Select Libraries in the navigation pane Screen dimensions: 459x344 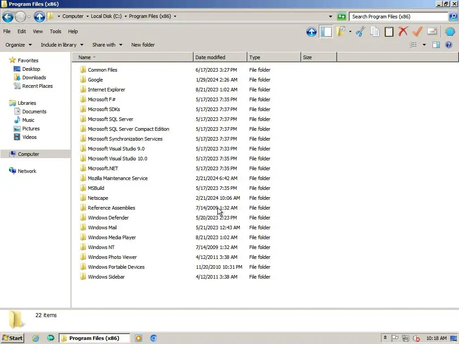[26, 103]
